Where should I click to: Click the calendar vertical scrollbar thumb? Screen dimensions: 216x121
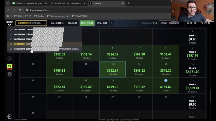pos(210,96)
